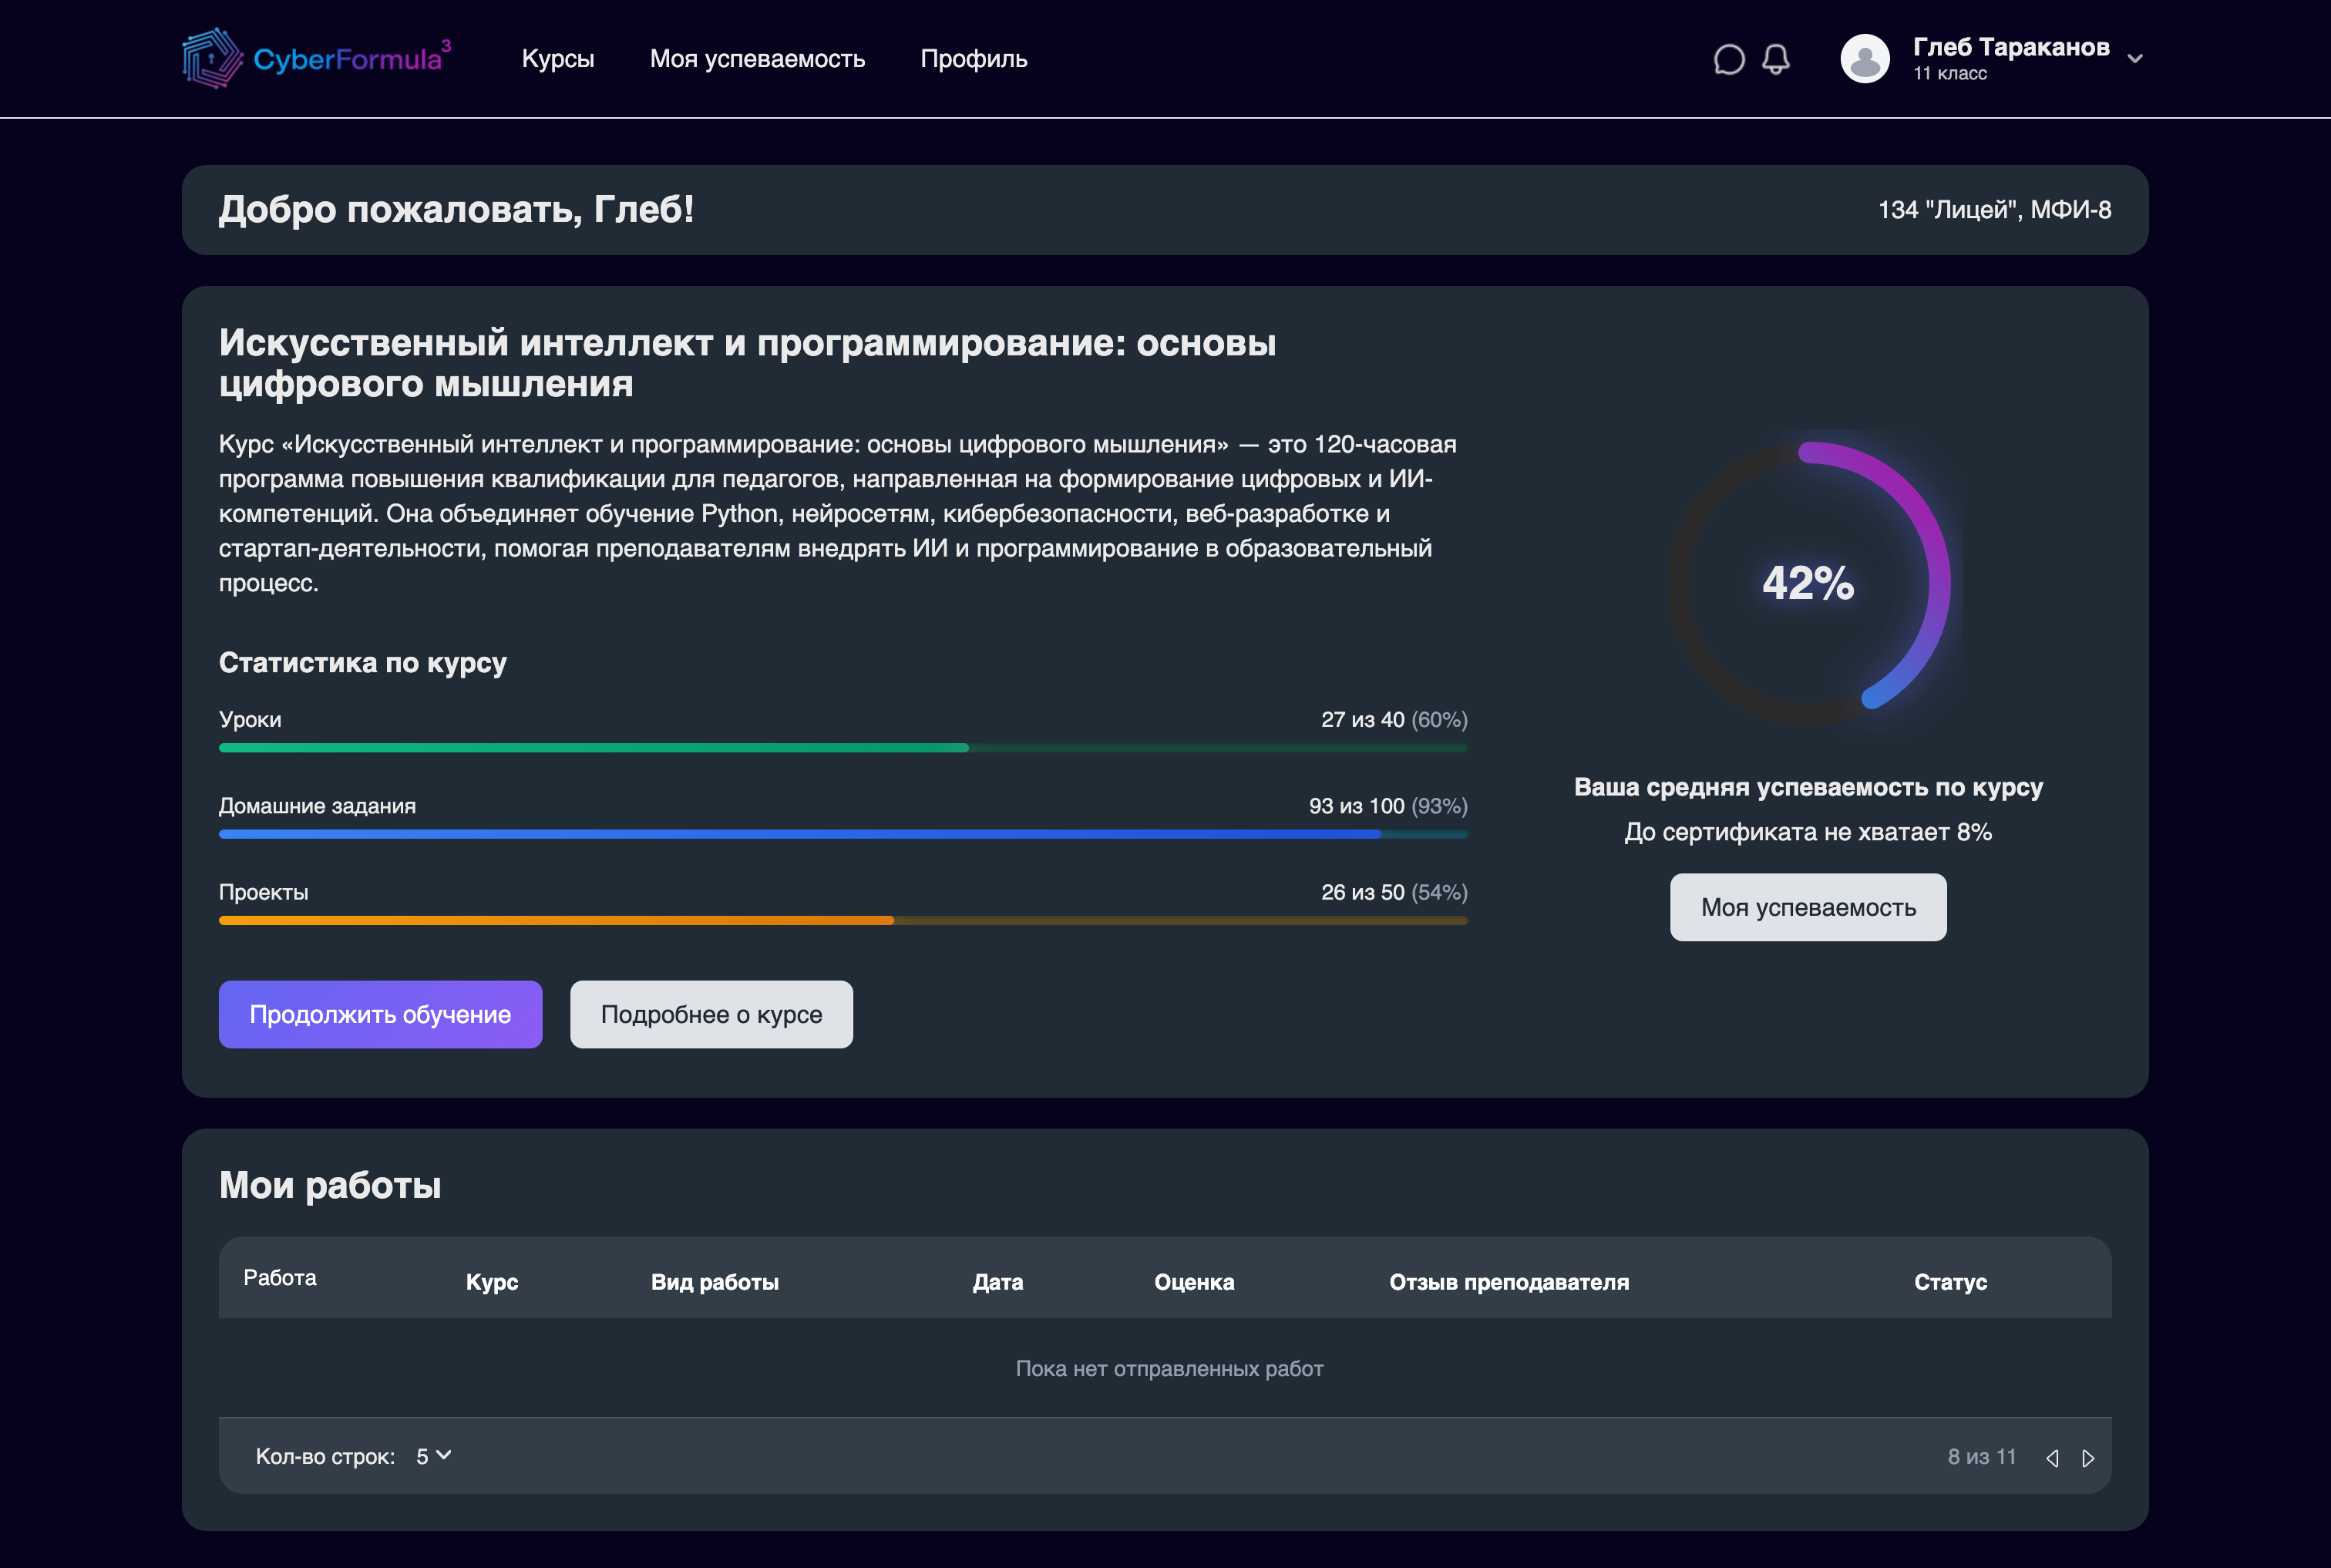
Task: Click the Домашние задания progress bar
Action: [843, 833]
